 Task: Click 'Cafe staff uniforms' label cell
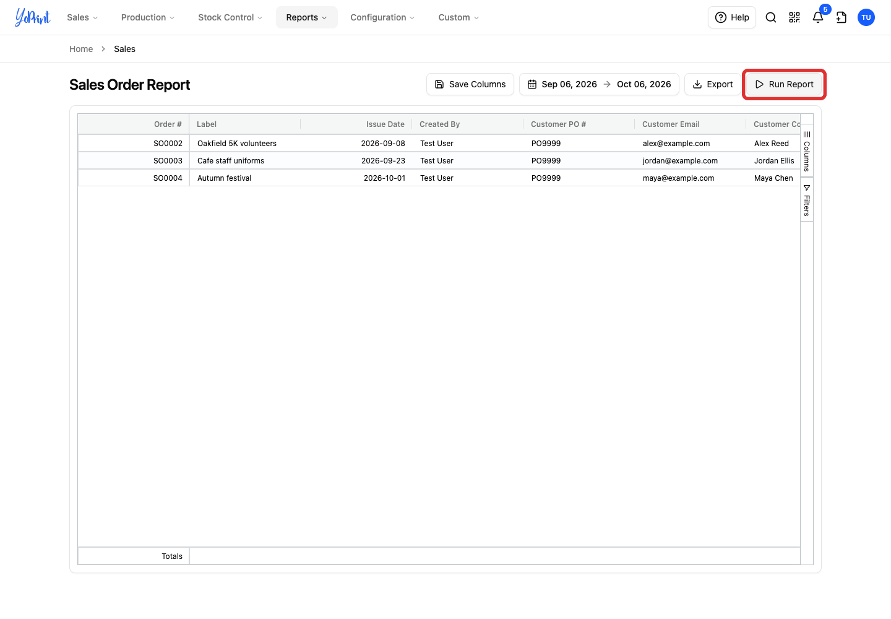point(245,160)
